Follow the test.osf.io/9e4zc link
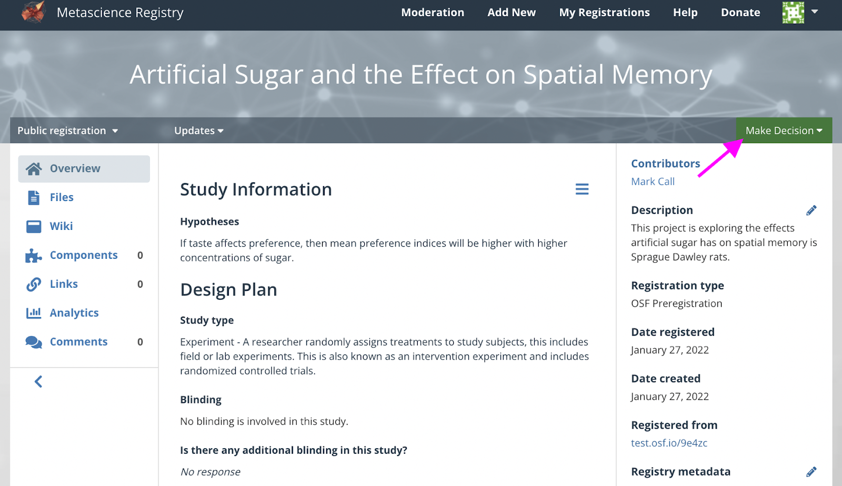 669,443
